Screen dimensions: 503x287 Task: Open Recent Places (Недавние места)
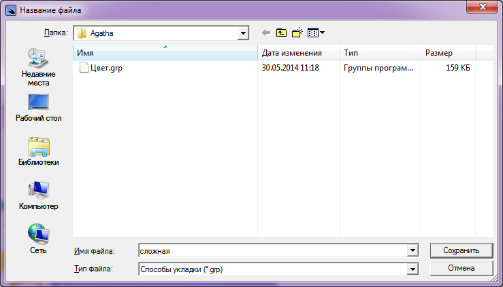coord(39,67)
